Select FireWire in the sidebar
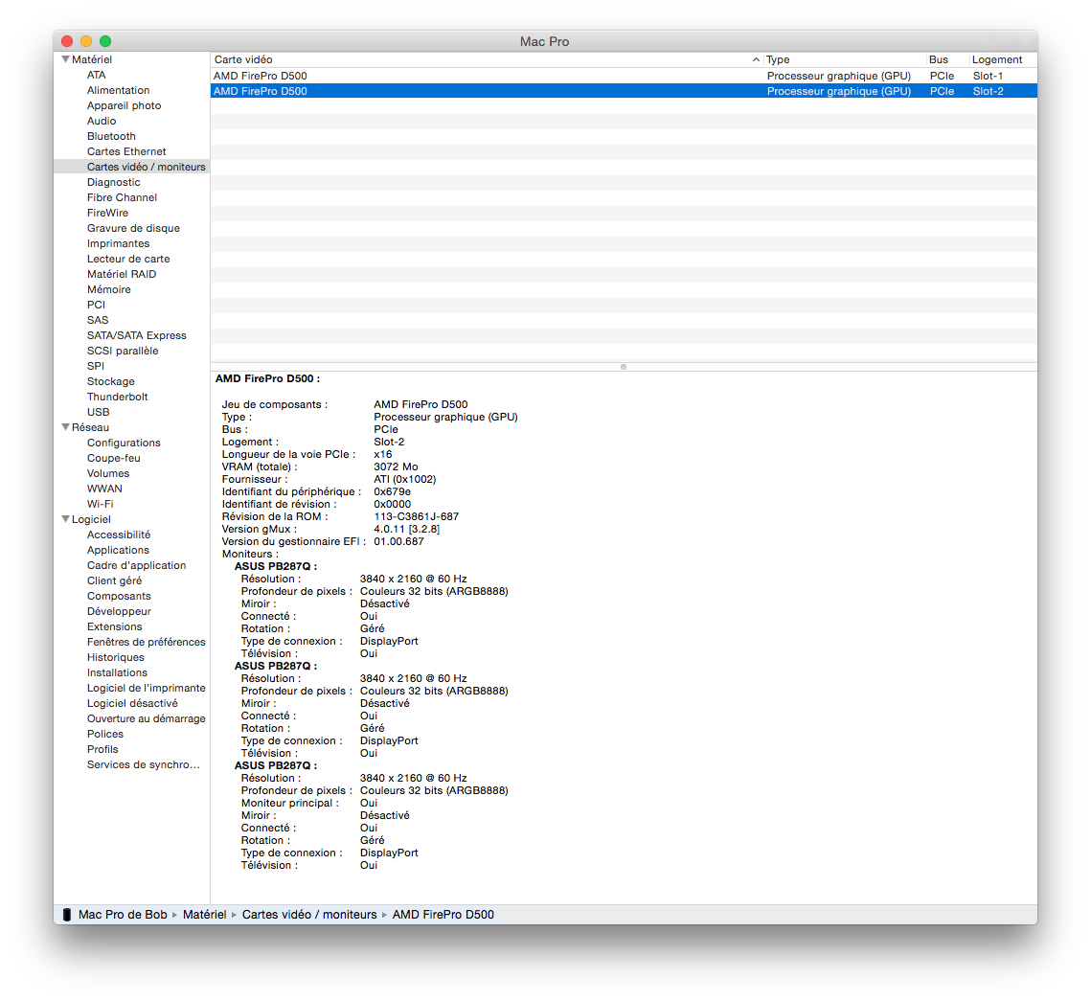The width and height of the screenshot is (1091, 1001). pyautogui.click(x=108, y=213)
